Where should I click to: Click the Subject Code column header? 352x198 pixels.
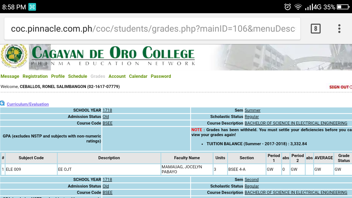click(x=31, y=158)
